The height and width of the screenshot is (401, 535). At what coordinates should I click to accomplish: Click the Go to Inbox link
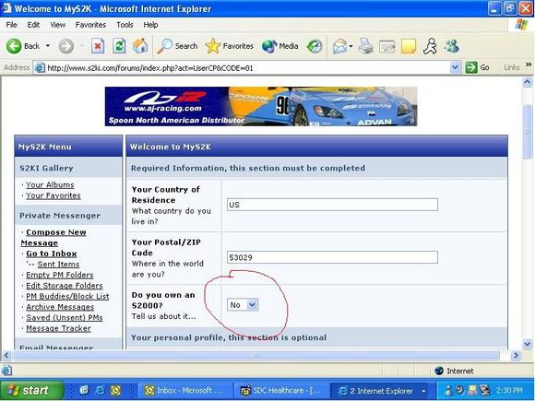click(51, 254)
